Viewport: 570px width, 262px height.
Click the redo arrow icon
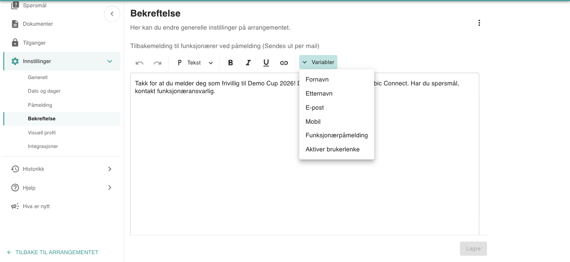(158, 63)
